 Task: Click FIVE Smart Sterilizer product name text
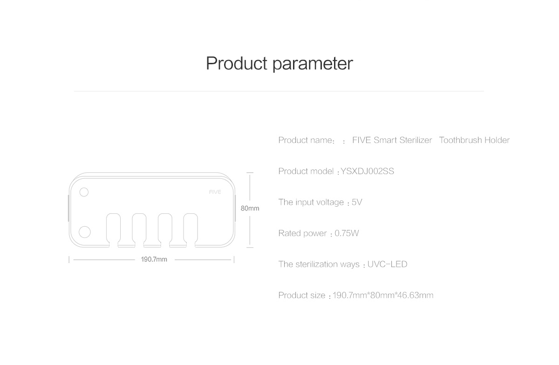tap(392, 140)
